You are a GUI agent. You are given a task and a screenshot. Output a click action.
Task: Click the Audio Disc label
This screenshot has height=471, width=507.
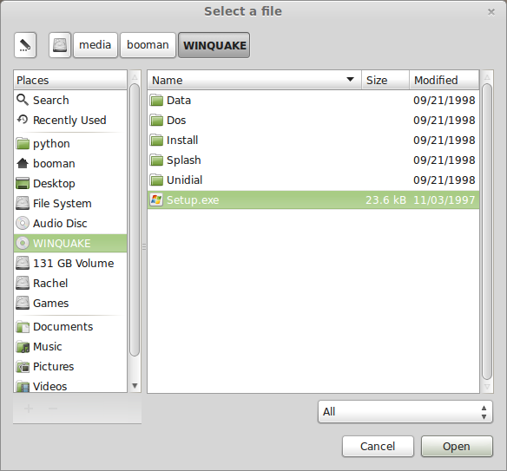click(x=60, y=223)
